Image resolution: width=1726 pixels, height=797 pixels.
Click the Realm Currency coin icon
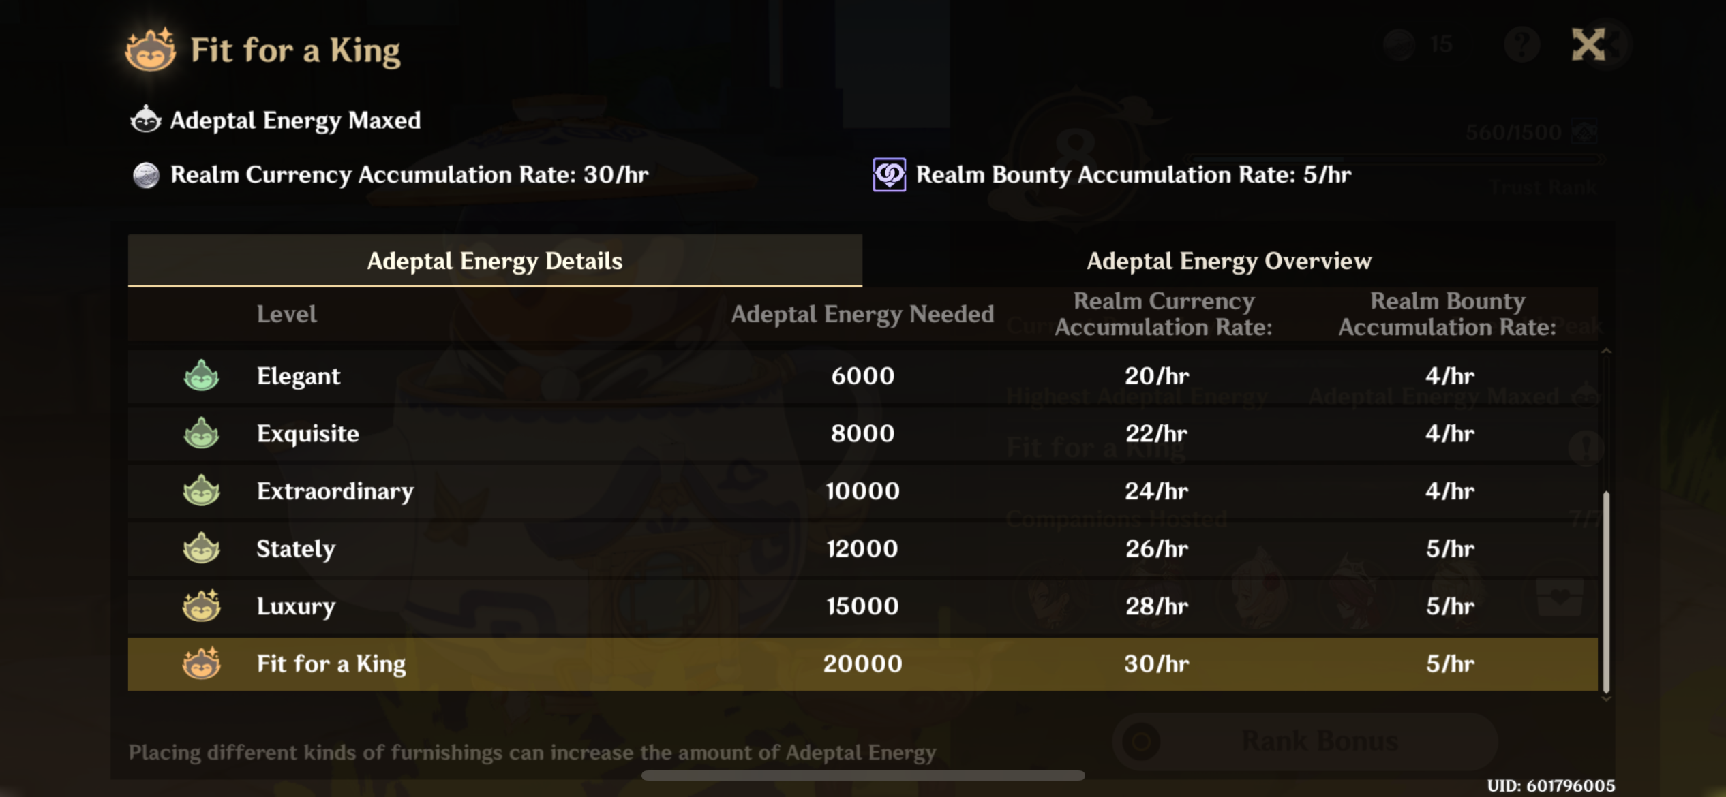click(145, 175)
